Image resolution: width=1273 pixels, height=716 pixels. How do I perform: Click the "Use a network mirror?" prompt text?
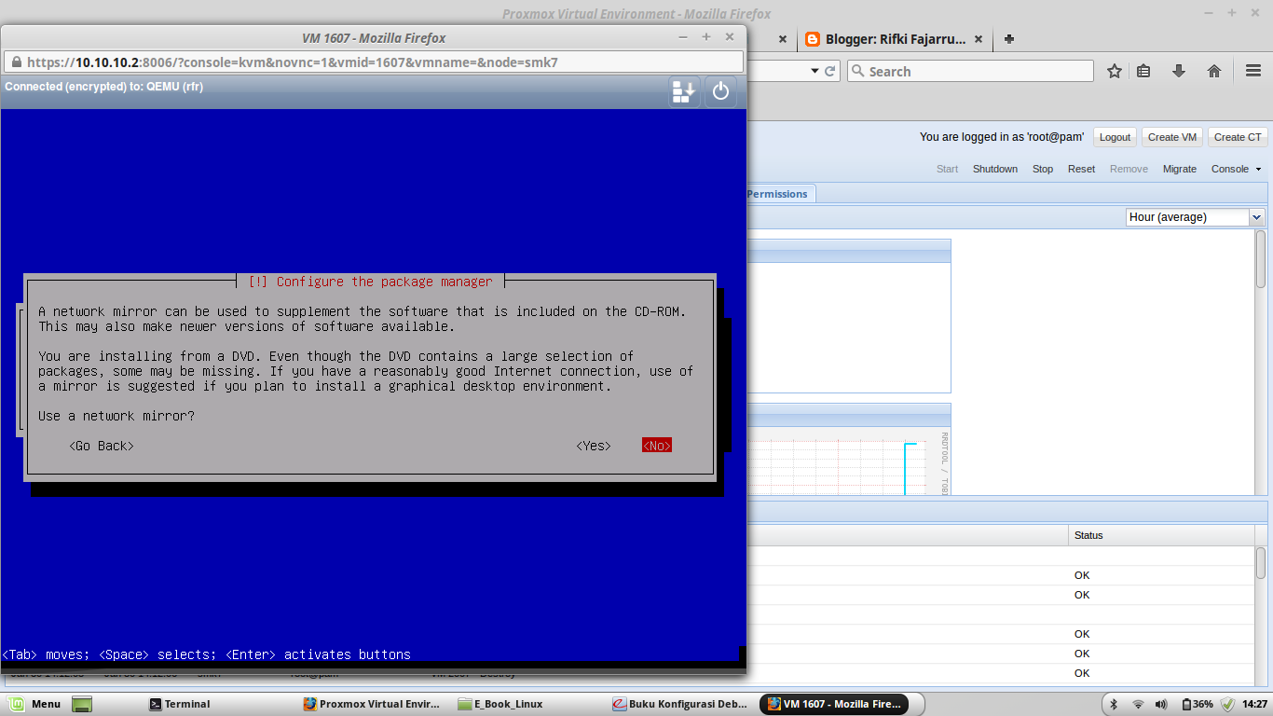click(x=116, y=416)
